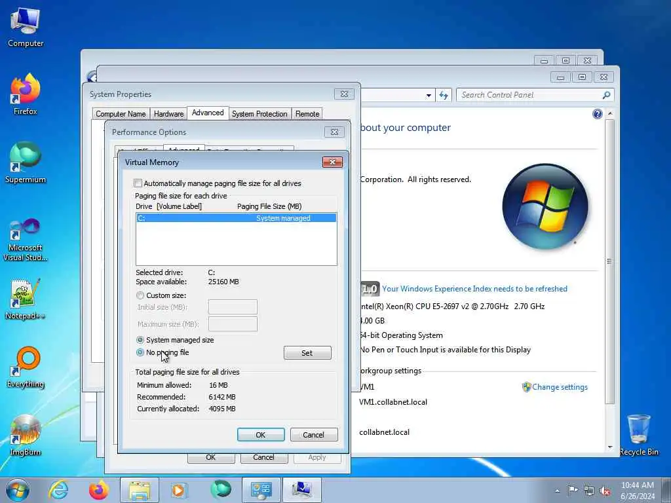Open the Recycle Bin on desktop
The image size is (671, 503).
pyautogui.click(x=639, y=436)
